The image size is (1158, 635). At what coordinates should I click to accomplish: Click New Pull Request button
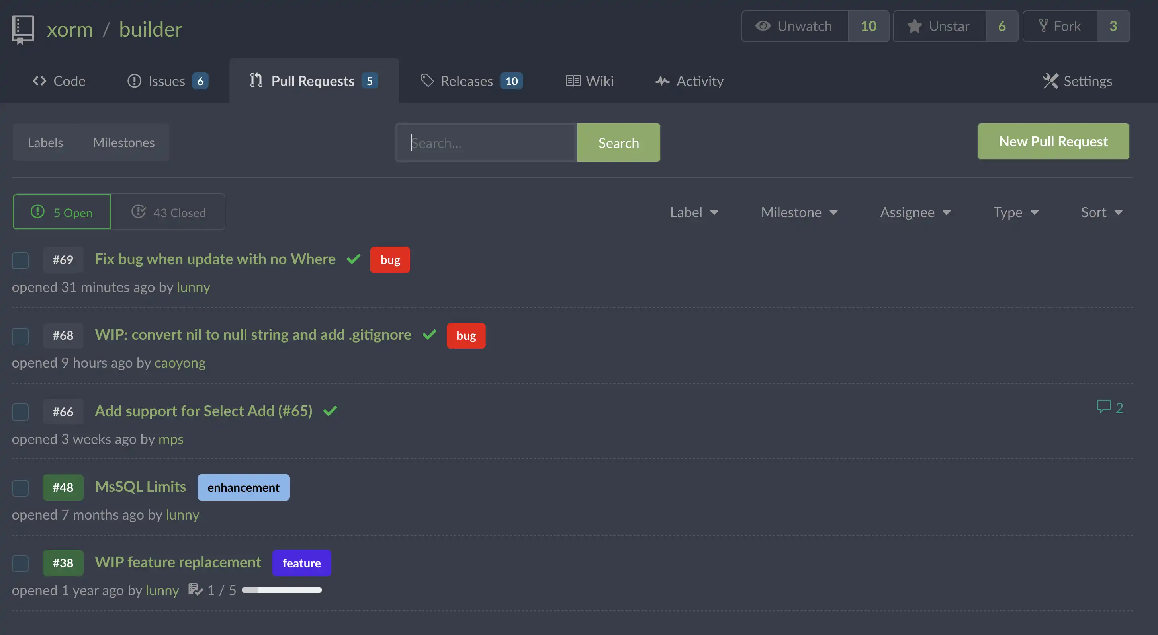[x=1053, y=141]
